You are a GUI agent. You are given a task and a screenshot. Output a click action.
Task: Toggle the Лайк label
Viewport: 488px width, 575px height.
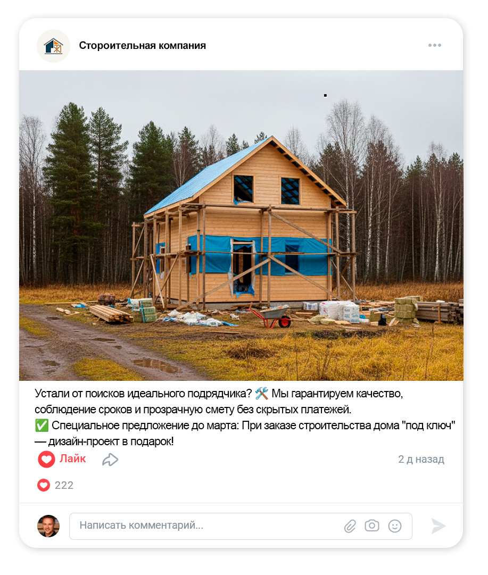[73, 459]
